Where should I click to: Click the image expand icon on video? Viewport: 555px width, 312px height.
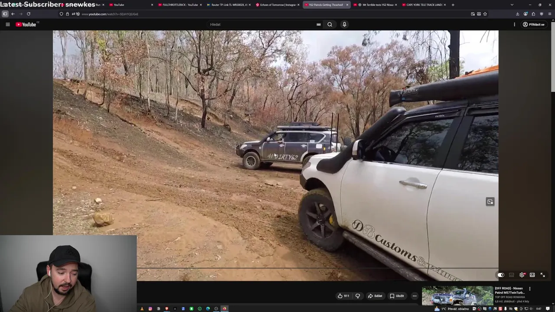click(490, 201)
